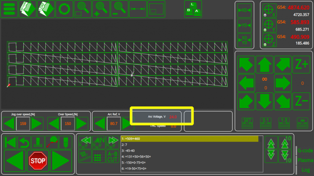Screen dimensions: 314x176
Task: Import a DXF file
Action: [46, 9]
